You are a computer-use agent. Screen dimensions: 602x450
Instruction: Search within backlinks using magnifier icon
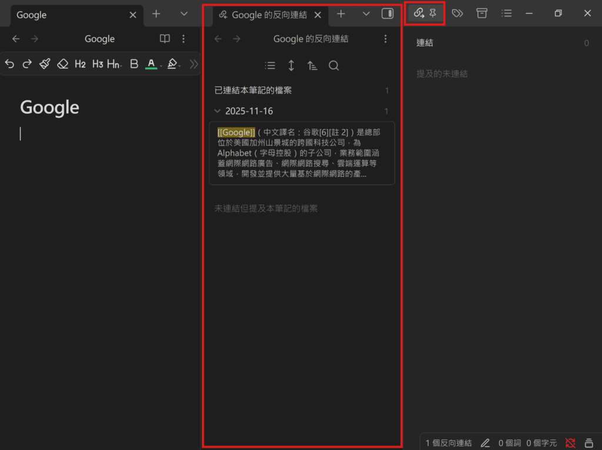point(334,66)
